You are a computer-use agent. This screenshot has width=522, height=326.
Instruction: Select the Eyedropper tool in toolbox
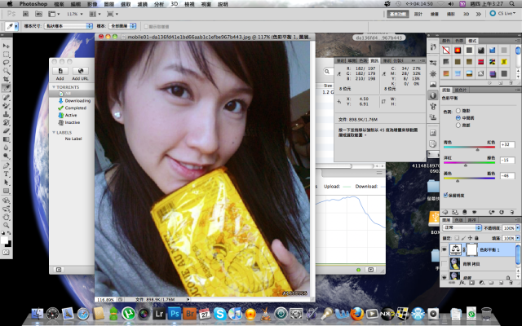tap(7, 88)
